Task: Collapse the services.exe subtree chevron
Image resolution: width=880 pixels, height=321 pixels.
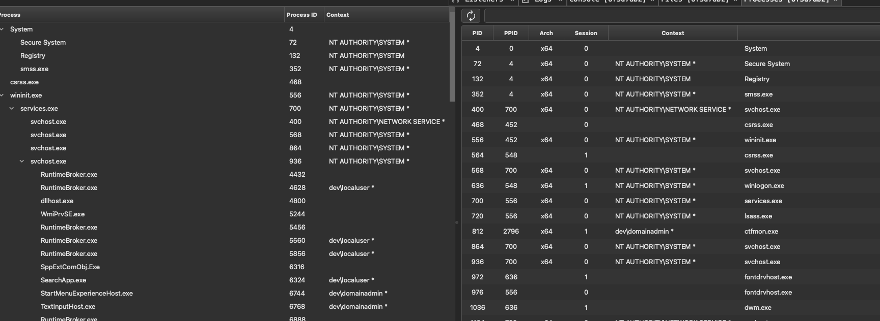Action: (12, 109)
